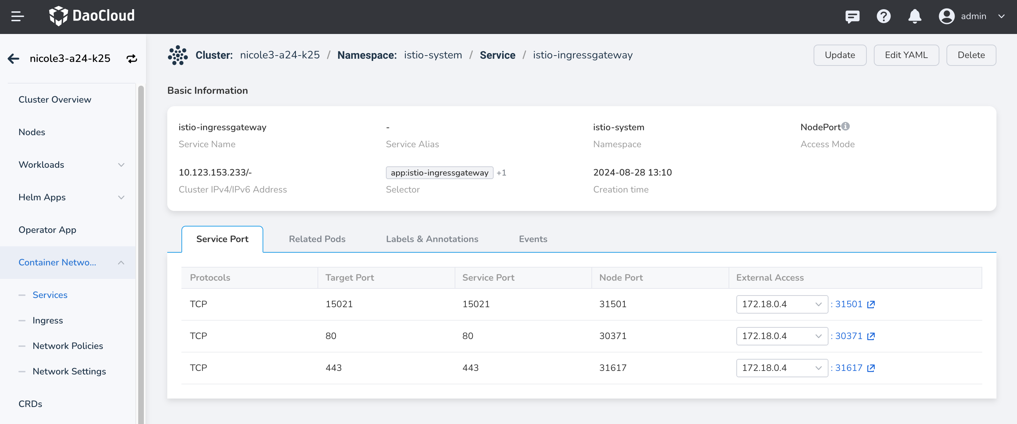Open the 31501 external access link
Viewport: 1017px width, 424px height.
[848, 304]
